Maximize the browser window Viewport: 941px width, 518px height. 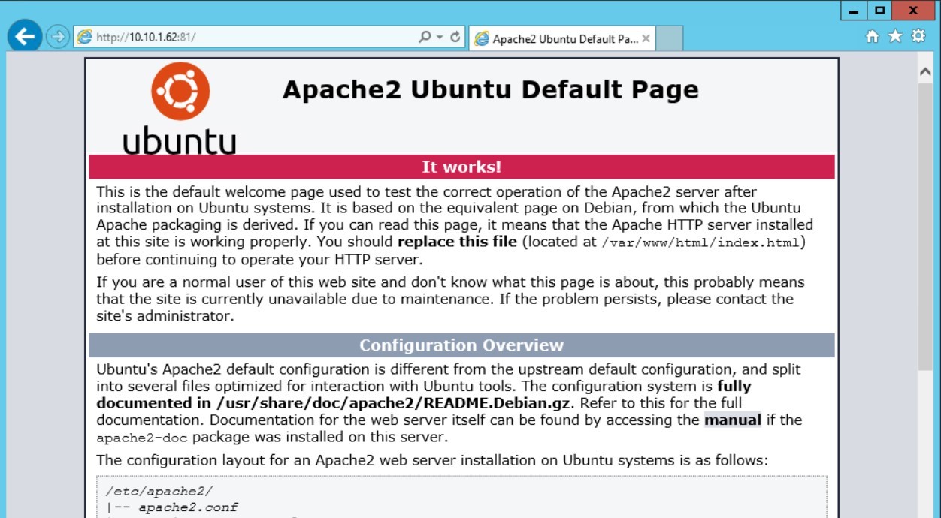click(879, 11)
